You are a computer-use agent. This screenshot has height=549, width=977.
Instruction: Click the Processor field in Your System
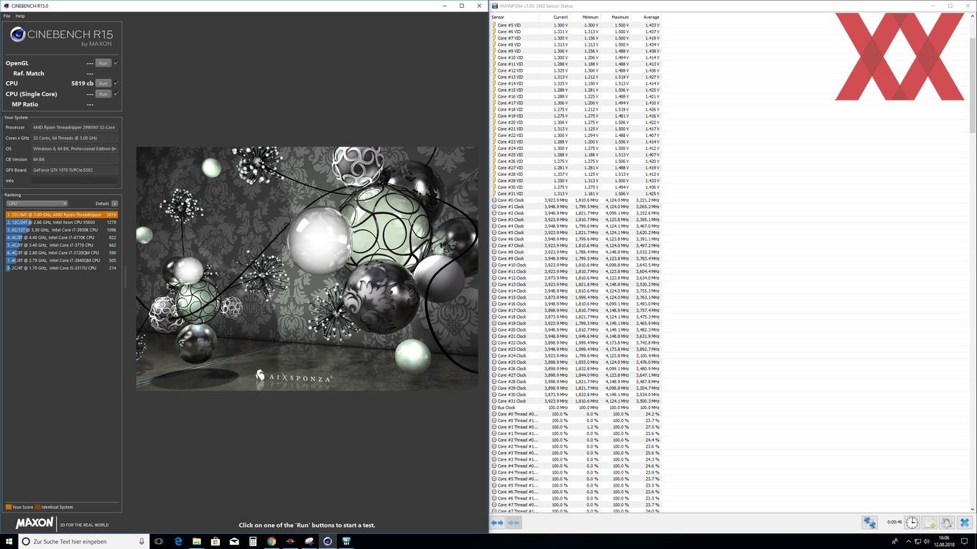click(75, 127)
